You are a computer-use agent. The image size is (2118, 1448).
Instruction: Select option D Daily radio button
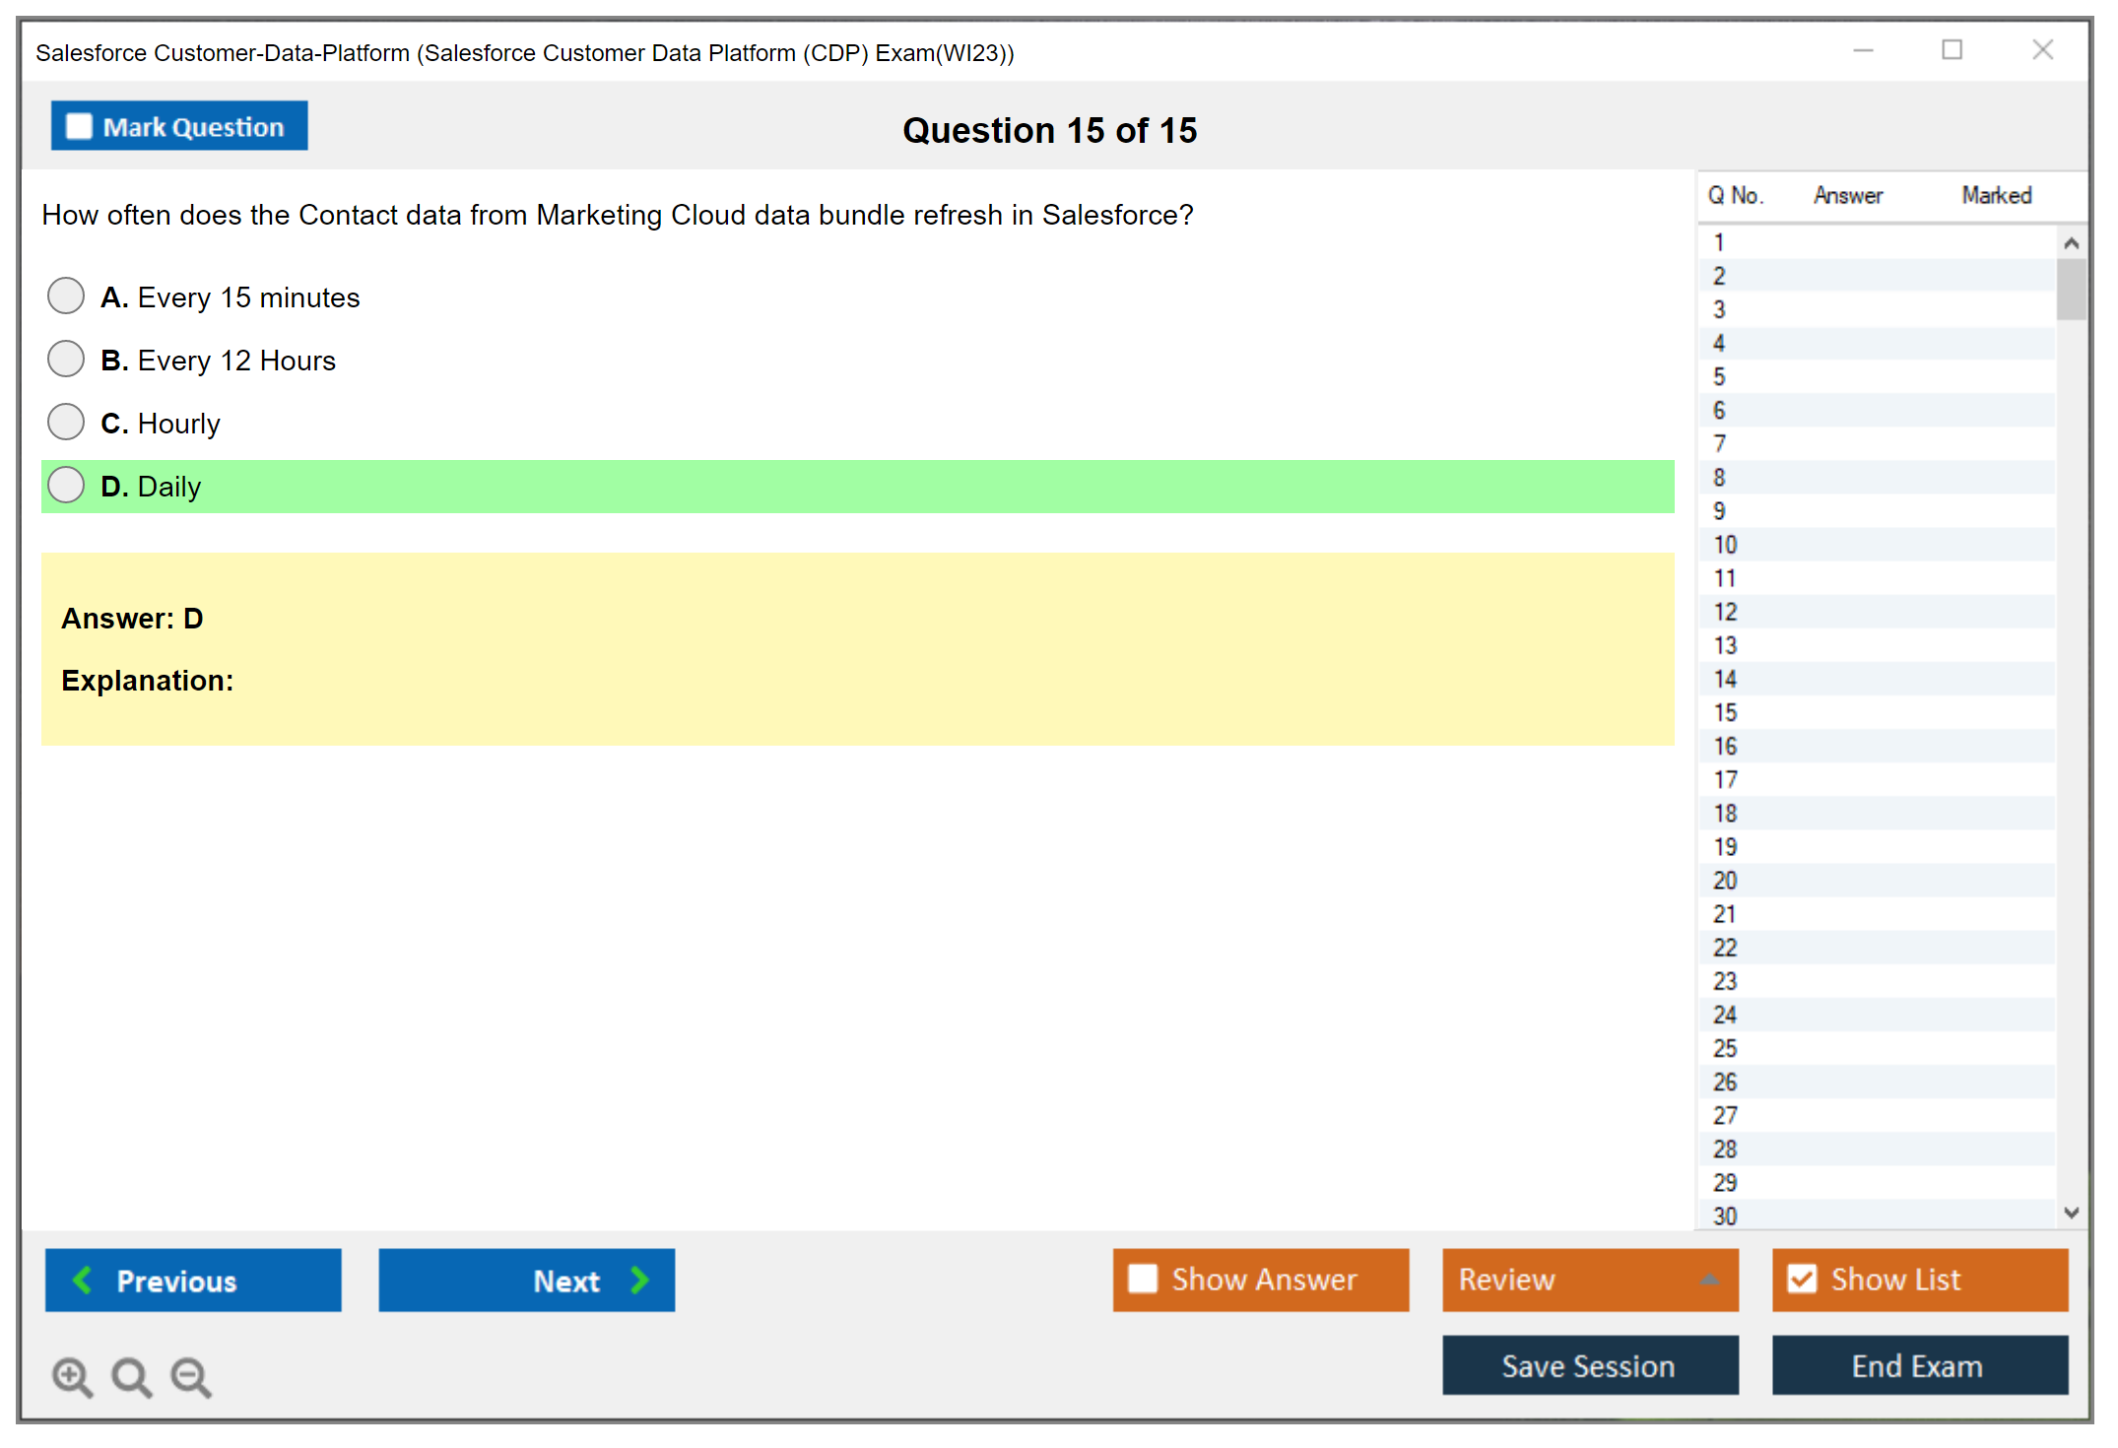(66, 485)
